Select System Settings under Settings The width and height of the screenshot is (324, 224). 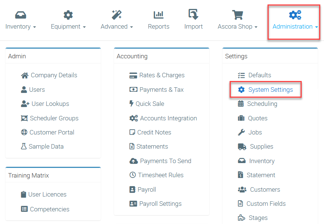pos(270,90)
